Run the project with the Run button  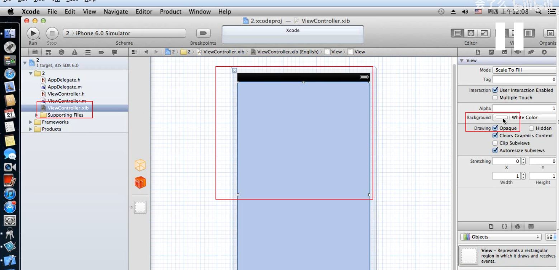(x=33, y=33)
